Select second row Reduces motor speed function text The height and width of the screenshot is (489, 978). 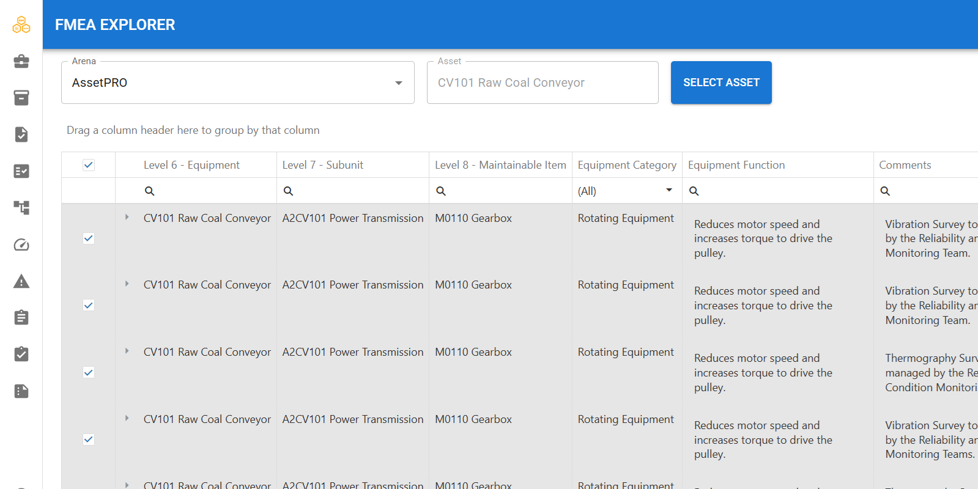763,305
